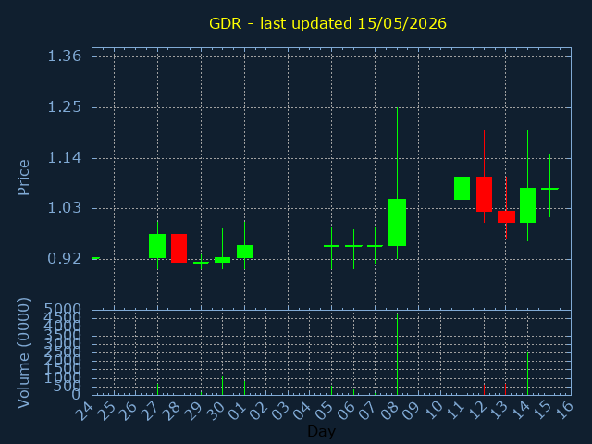The width and height of the screenshot is (592, 444).
Task: Click day label 28 on the x-axis
Action: (171, 411)
